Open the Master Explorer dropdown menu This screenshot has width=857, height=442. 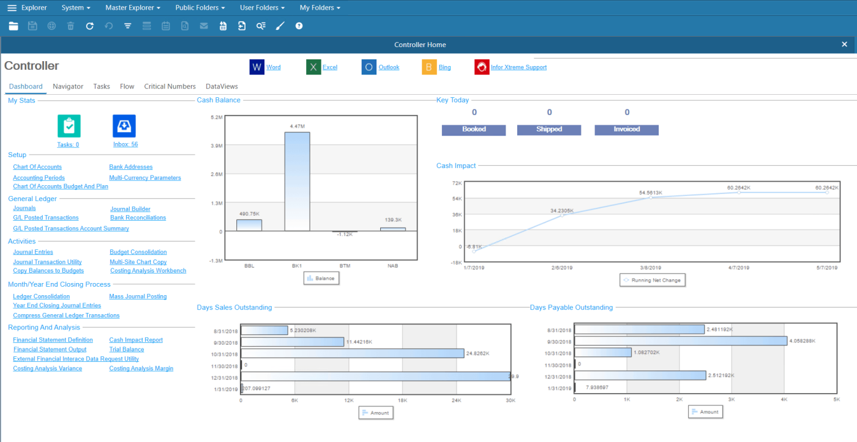133,8
